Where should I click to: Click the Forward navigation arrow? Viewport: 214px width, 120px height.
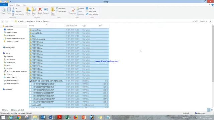tap(7, 21)
